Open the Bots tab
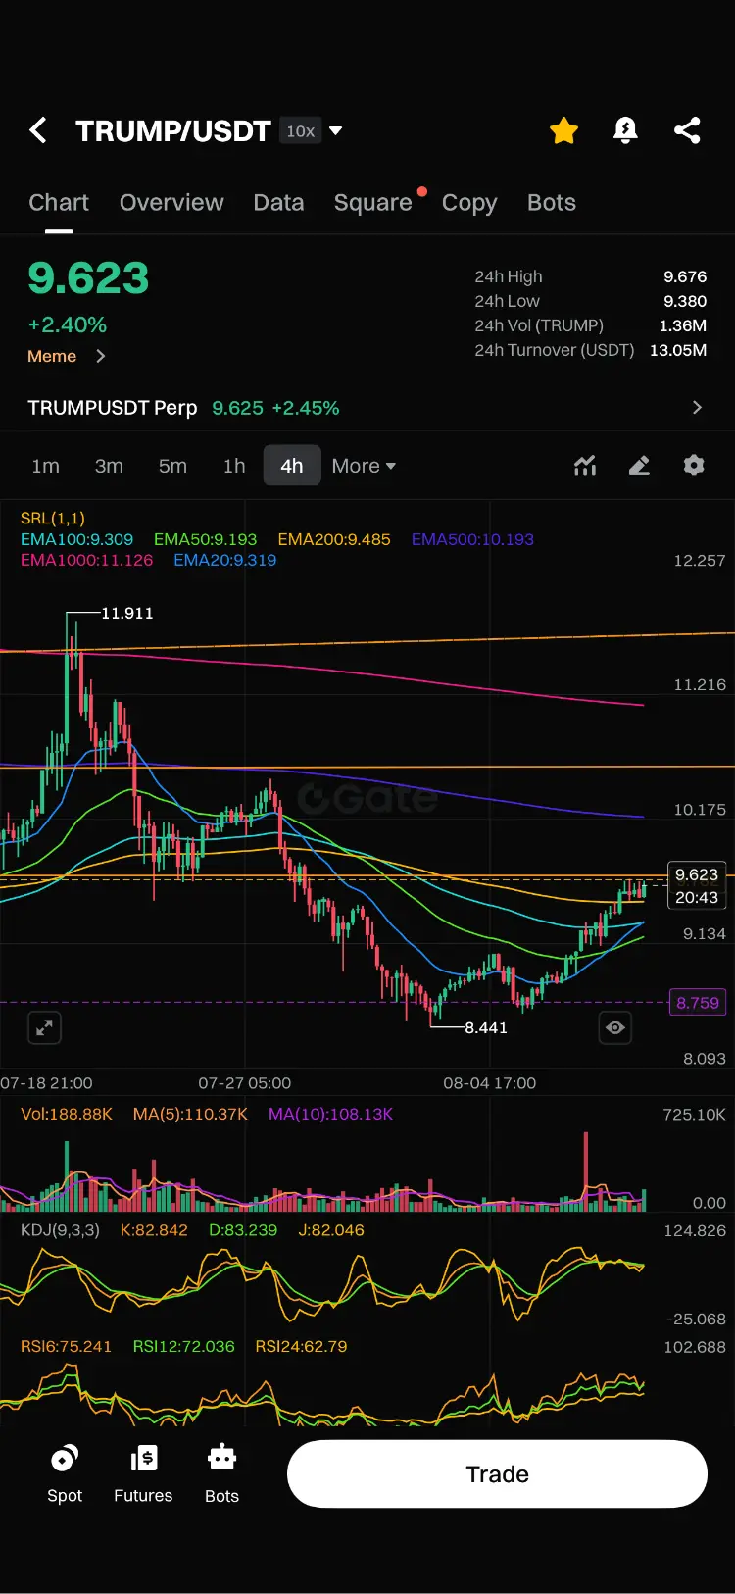 click(x=552, y=203)
